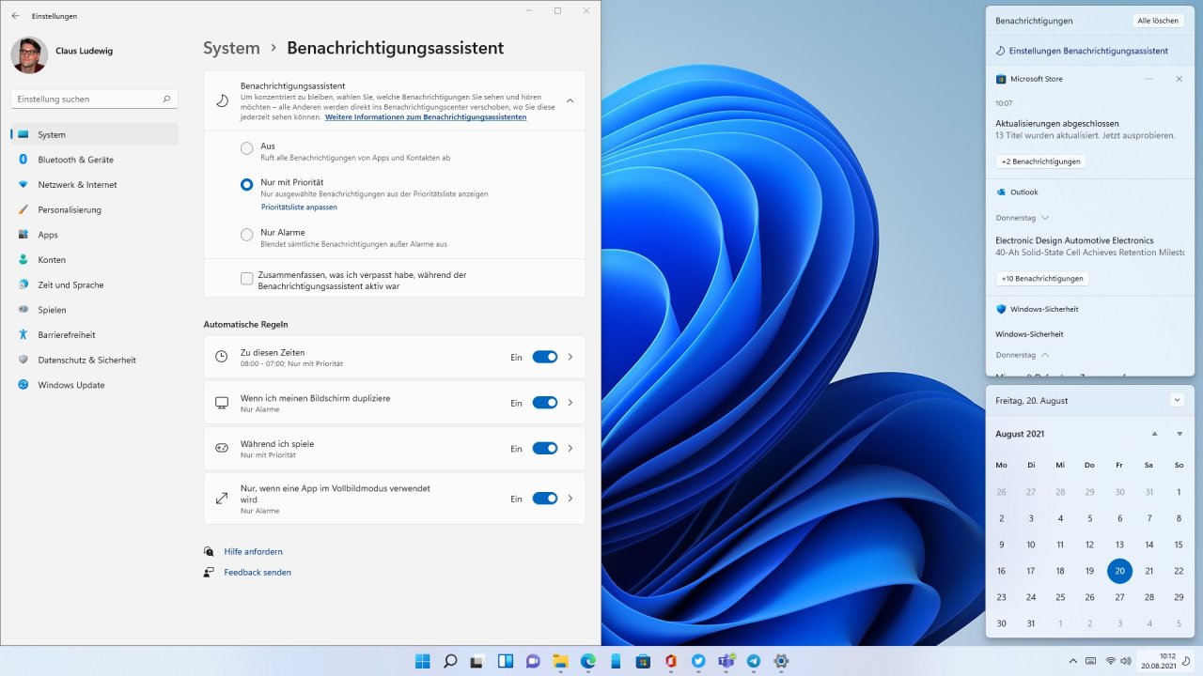Collapse Windows-Sicherheit Donnerstag group

(1045, 356)
